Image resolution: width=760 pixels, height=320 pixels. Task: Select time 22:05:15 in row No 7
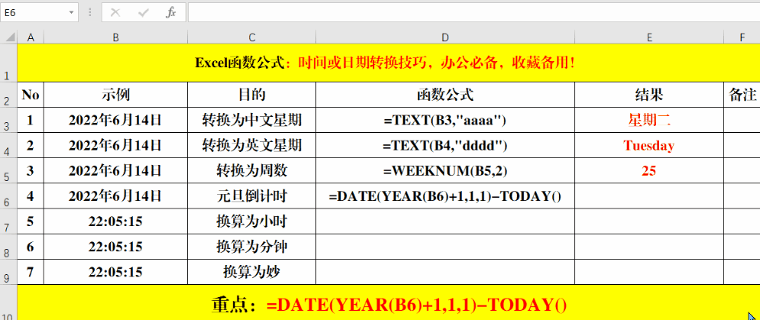click(116, 272)
